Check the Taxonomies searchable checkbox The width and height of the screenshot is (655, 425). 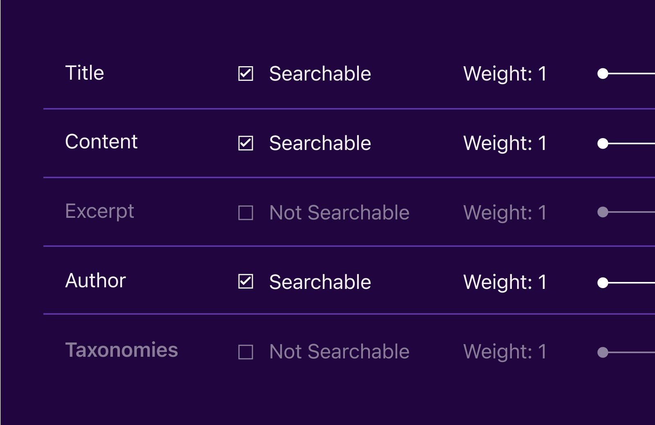pyautogui.click(x=246, y=351)
